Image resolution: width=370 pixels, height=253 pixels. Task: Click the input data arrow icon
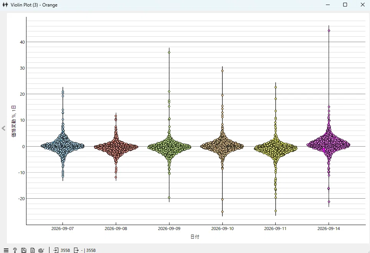pyautogui.click(x=56, y=250)
